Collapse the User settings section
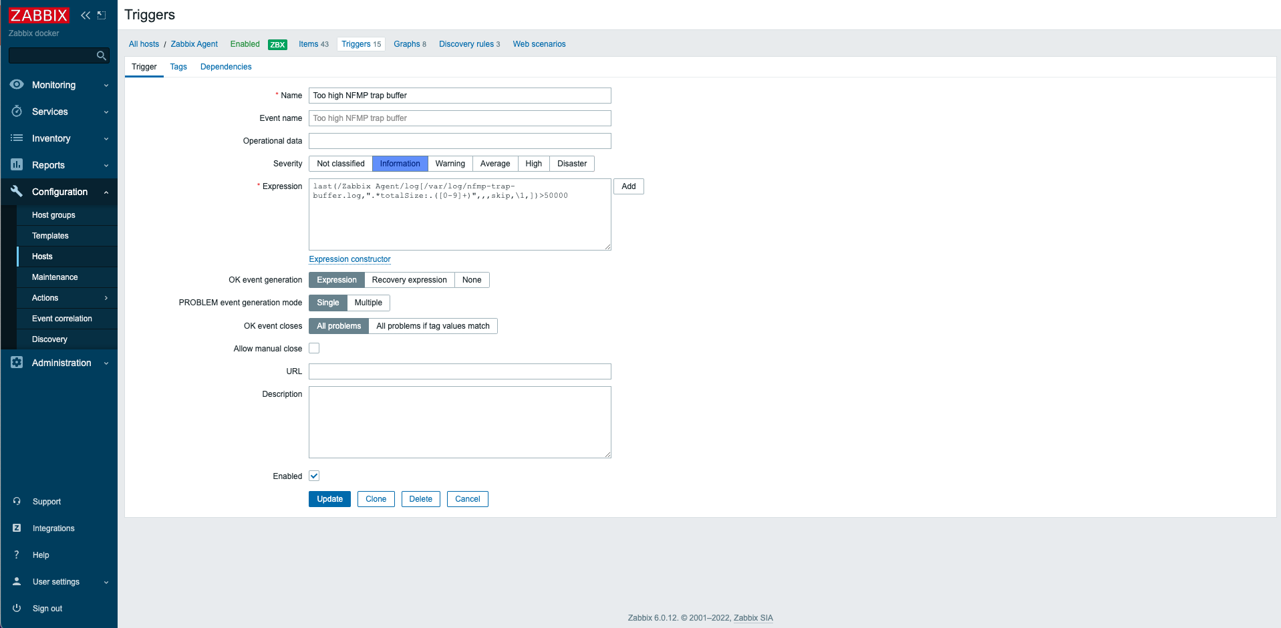 pyautogui.click(x=106, y=582)
